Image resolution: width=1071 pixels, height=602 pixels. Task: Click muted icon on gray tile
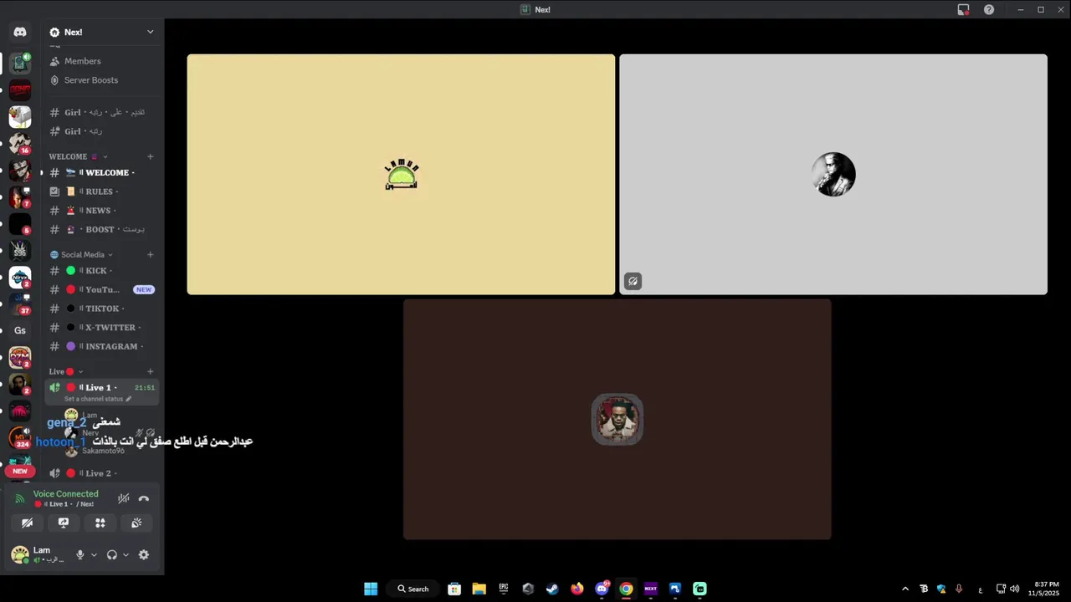[x=633, y=282]
